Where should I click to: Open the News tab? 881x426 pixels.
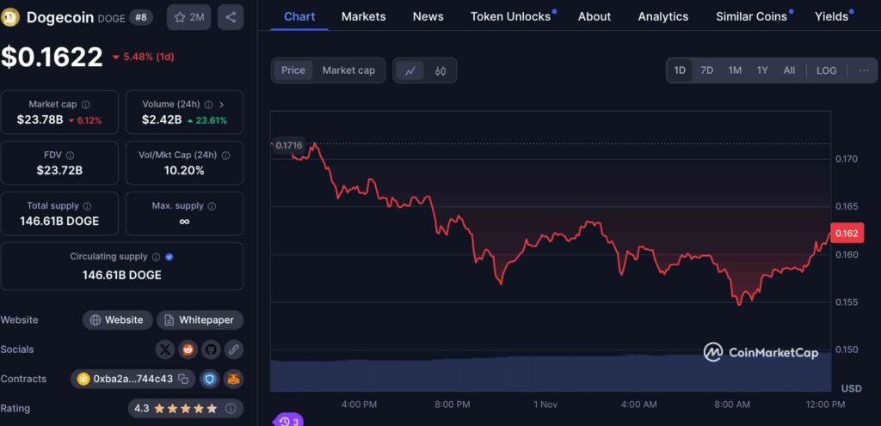coord(428,17)
